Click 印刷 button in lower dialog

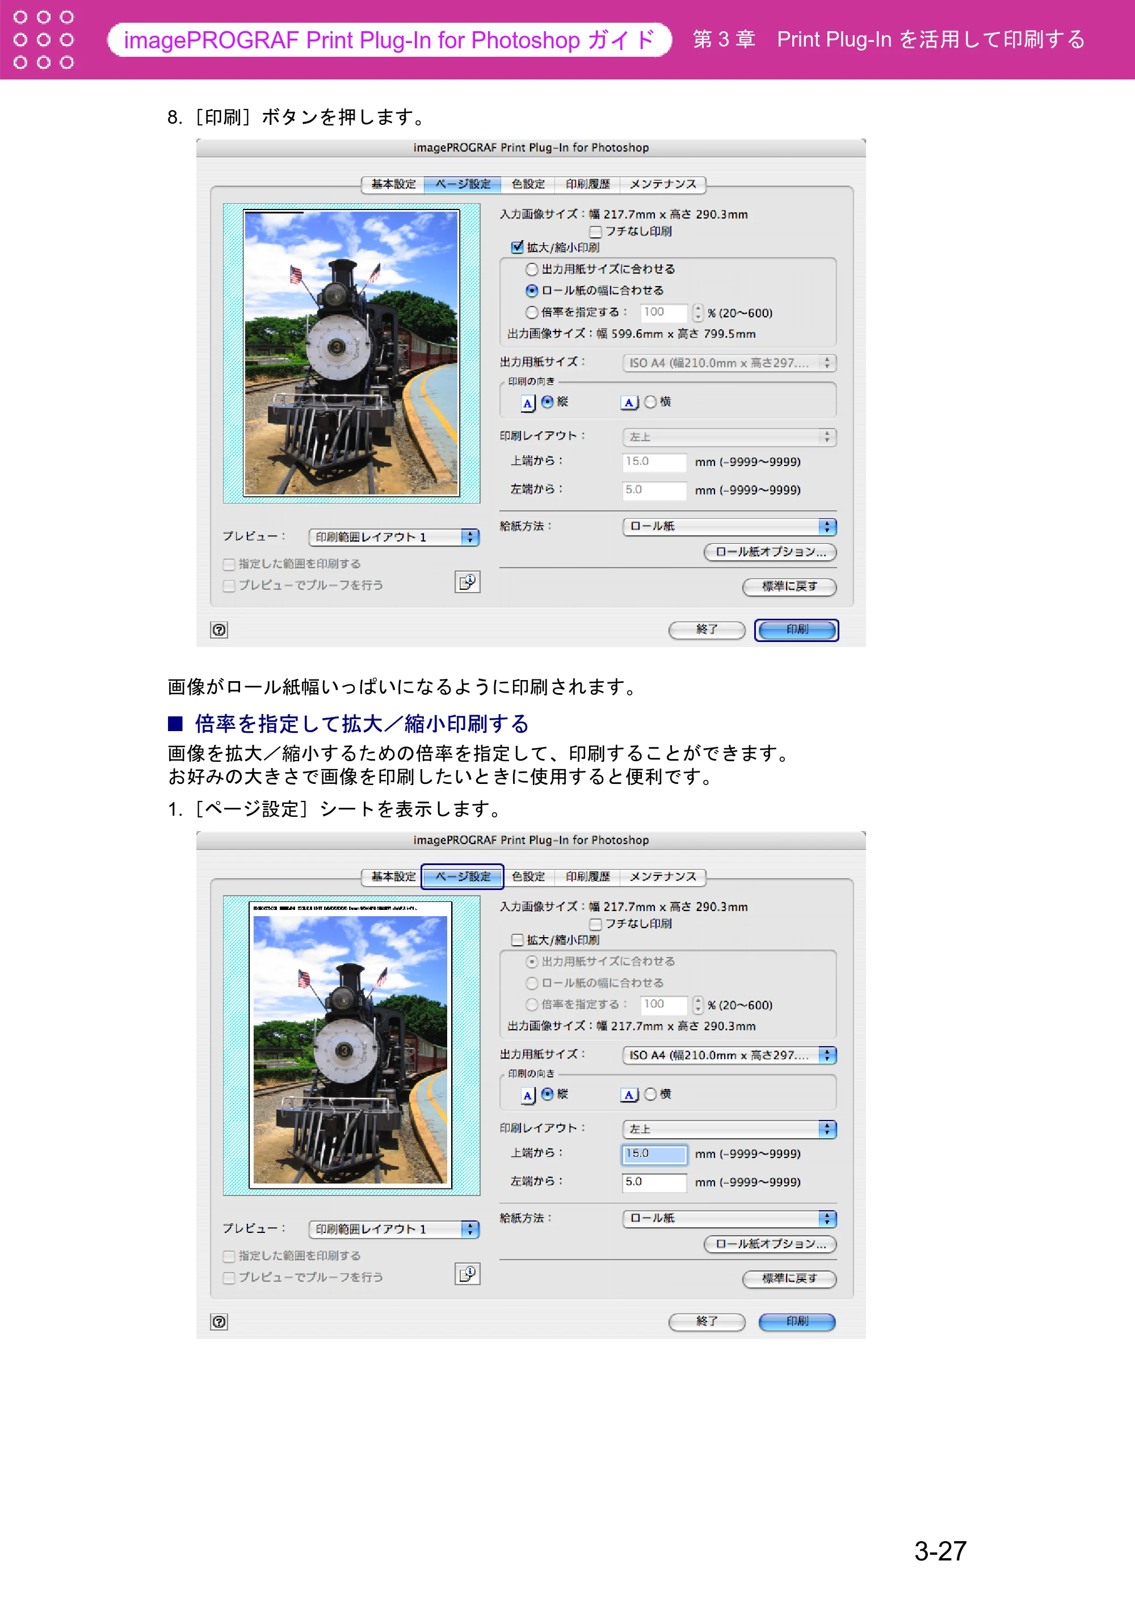(x=797, y=1321)
